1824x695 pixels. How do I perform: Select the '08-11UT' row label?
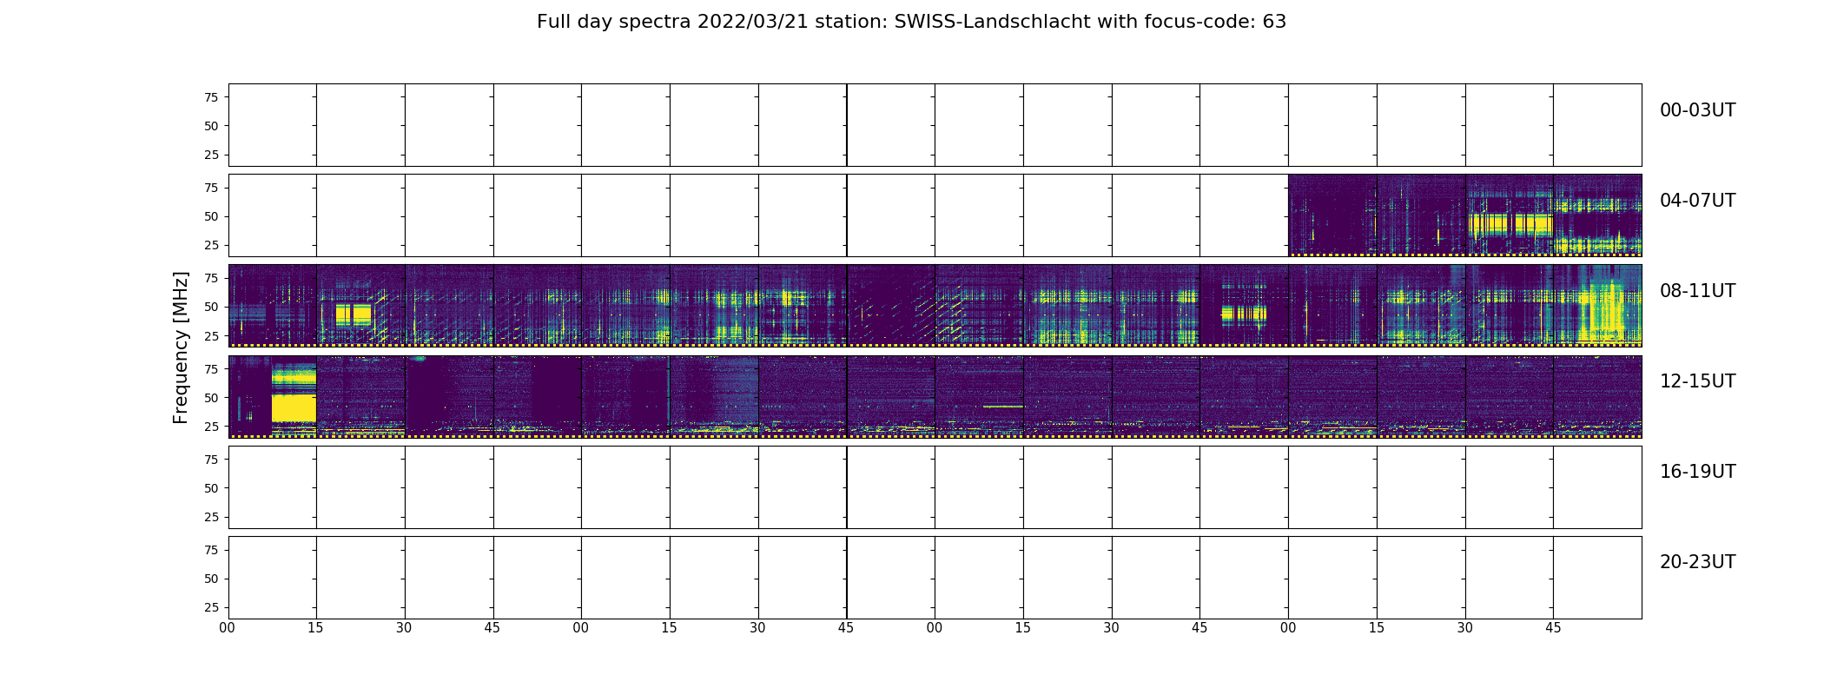(x=1697, y=291)
